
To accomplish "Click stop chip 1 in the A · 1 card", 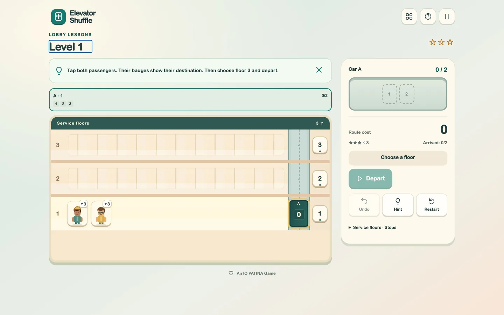I will 56,104.
